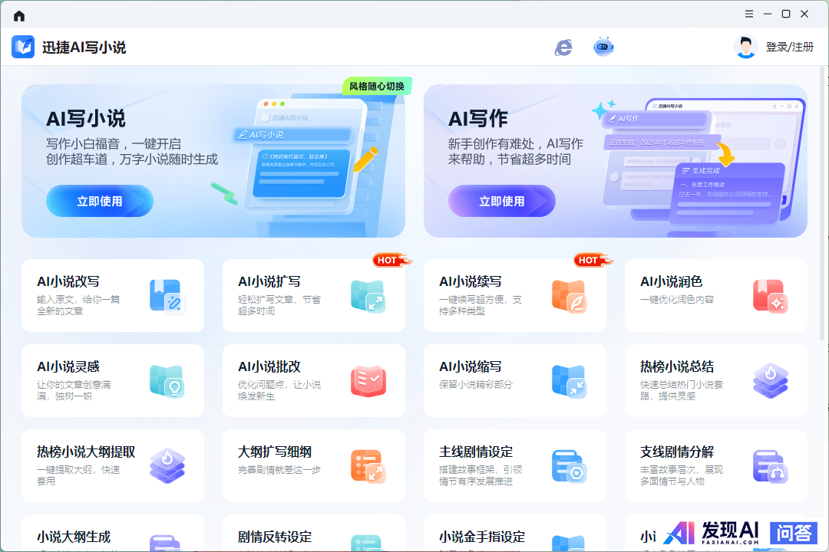Open the browser 'e' icon in header
The image size is (829, 552).
pyautogui.click(x=563, y=48)
